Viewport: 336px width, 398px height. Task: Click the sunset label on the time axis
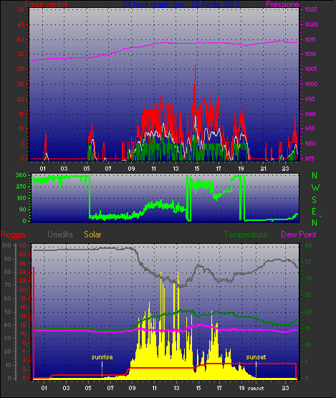pos(256,389)
